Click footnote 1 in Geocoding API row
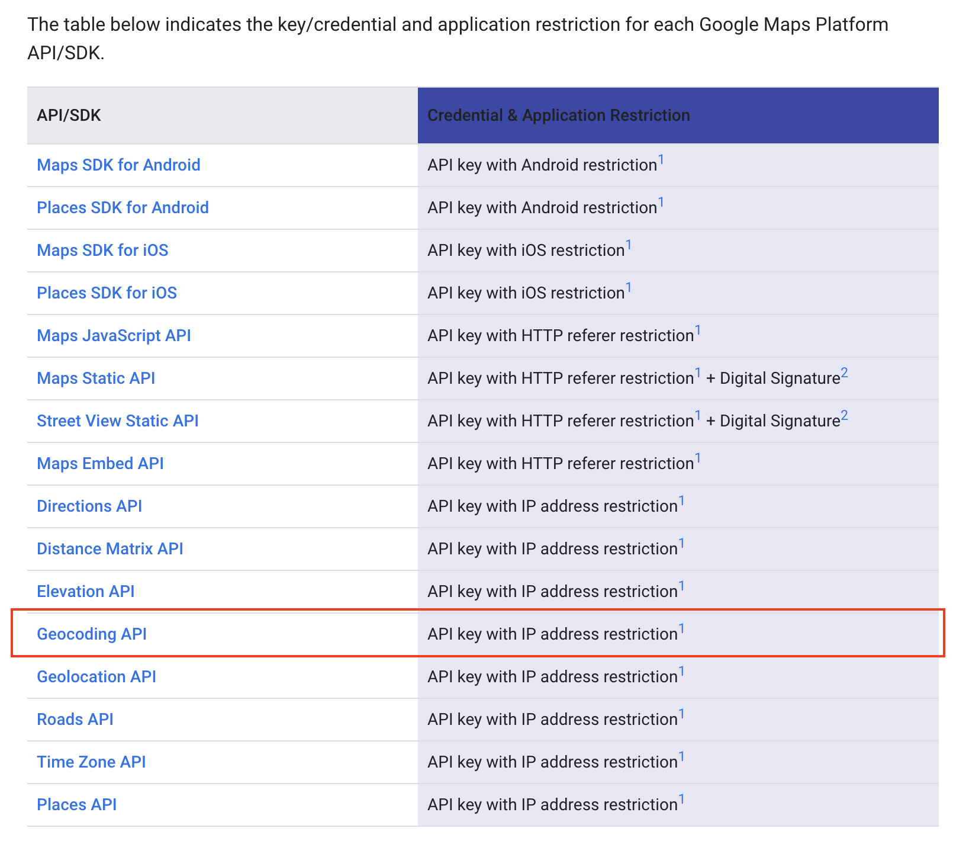Viewport: 953px width, 841px height. click(682, 629)
